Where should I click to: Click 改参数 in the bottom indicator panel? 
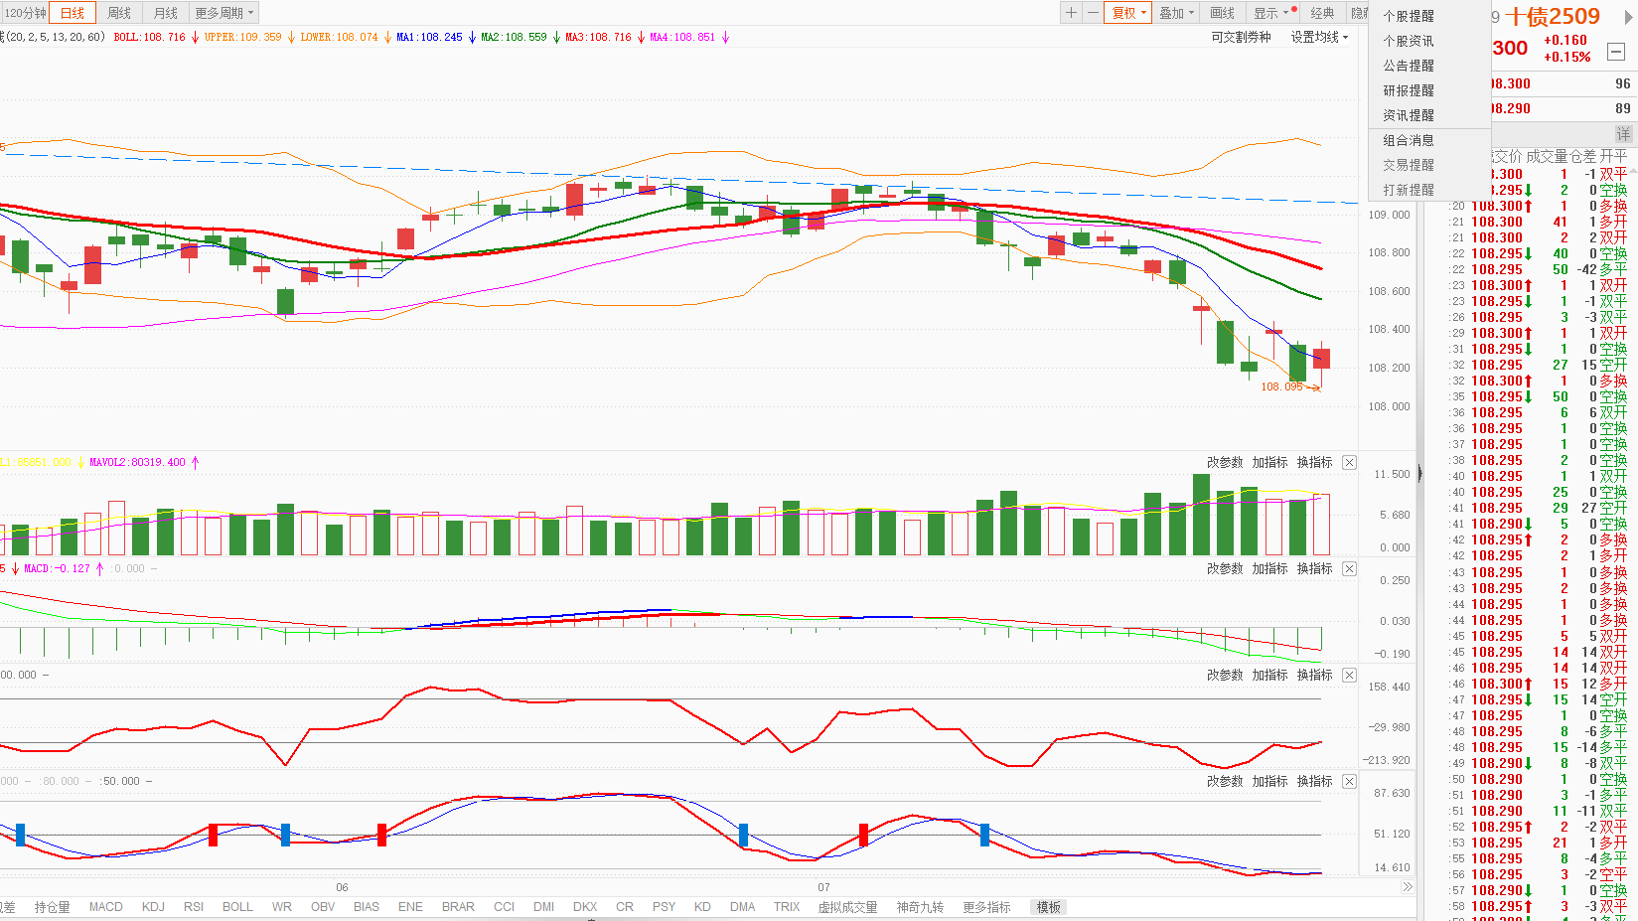1225,781
